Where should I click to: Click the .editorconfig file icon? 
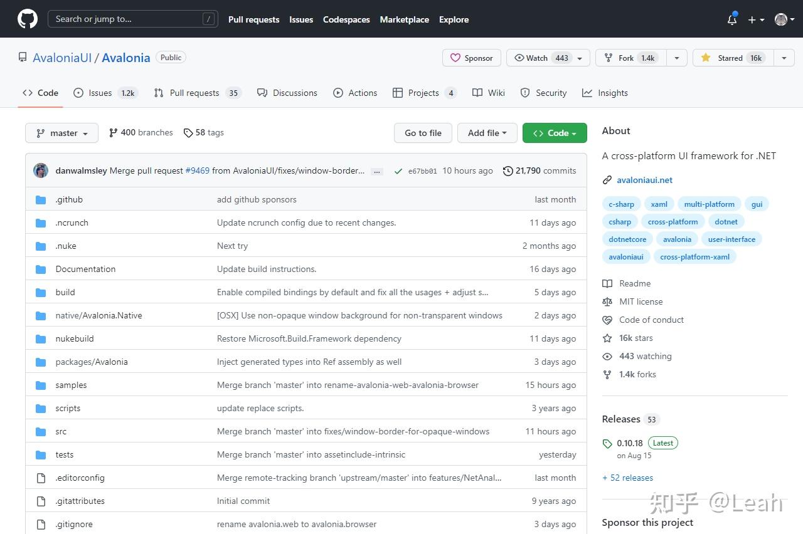(41, 478)
